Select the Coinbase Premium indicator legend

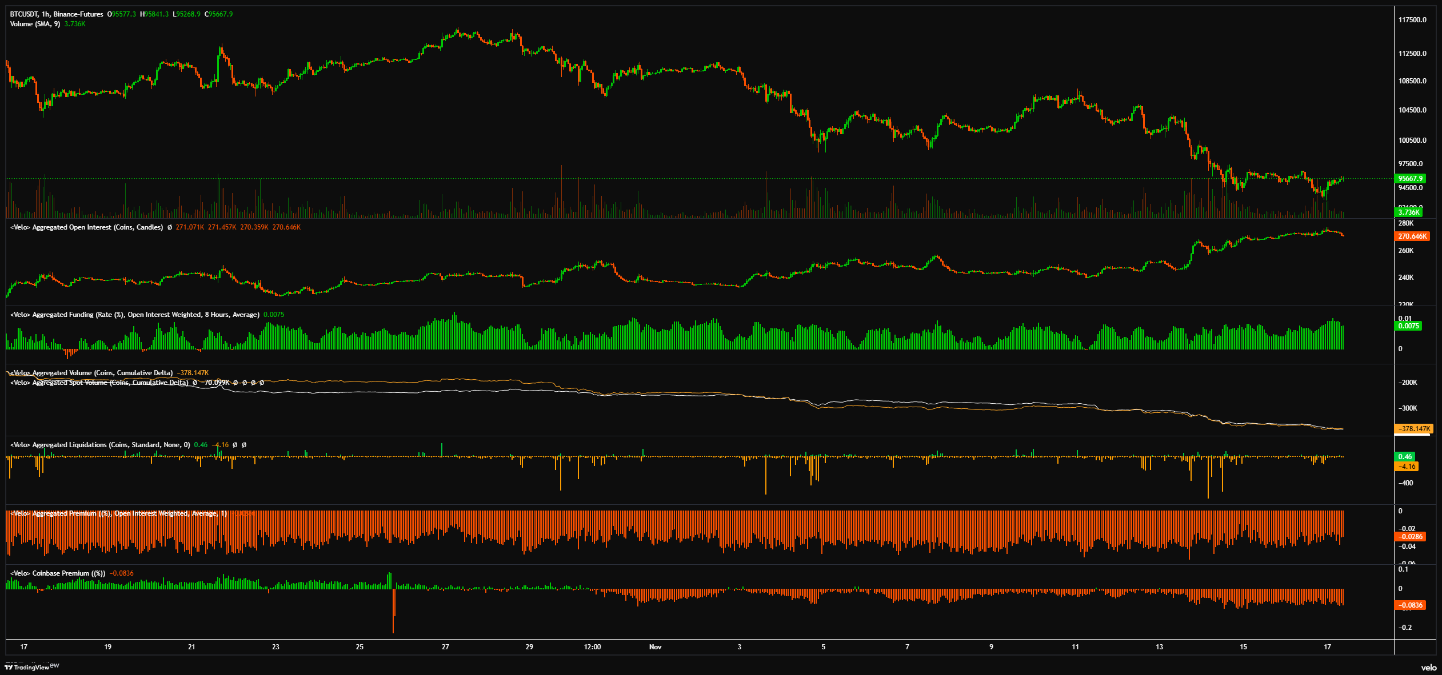pos(58,573)
